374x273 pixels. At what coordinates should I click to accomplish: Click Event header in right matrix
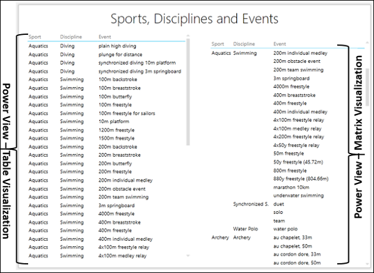click(x=280, y=44)
